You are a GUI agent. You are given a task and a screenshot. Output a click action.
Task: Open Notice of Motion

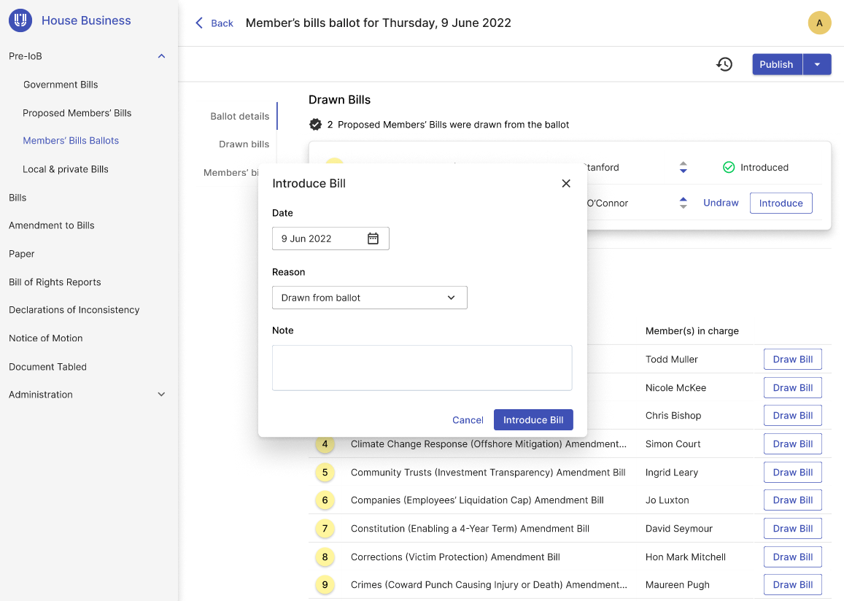46,338
